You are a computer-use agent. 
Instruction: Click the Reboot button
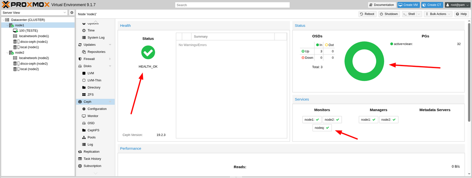(x=367, y=14)
